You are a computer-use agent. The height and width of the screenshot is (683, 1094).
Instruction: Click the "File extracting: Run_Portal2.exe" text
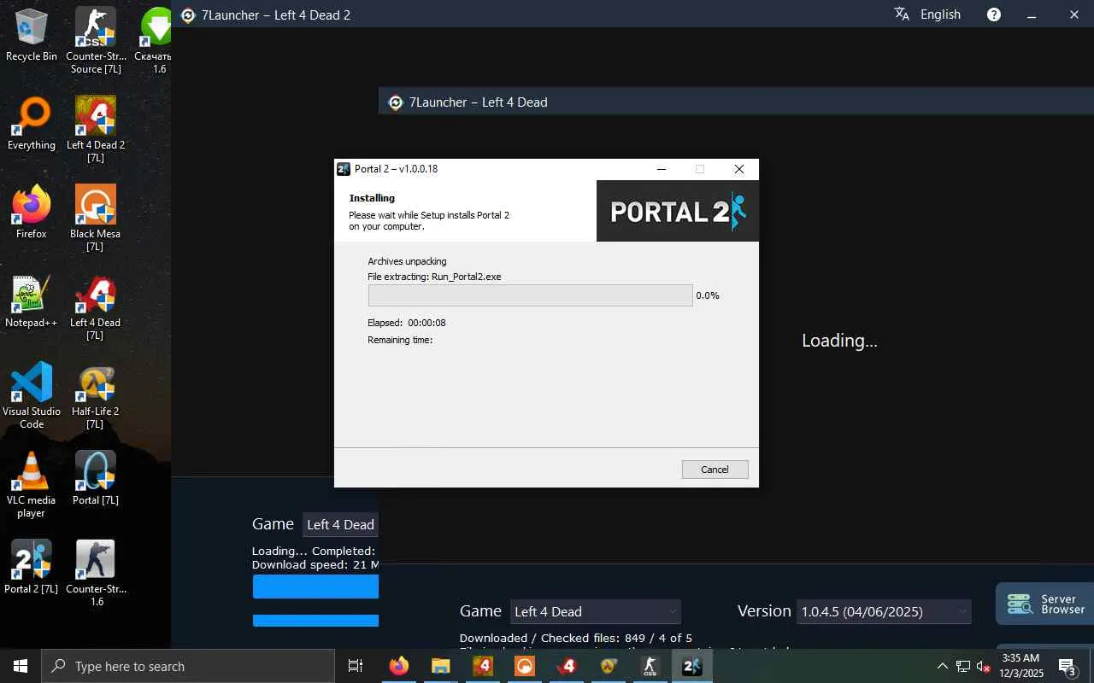434,277
